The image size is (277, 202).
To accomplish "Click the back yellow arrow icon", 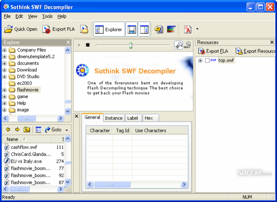I will pos(8,130).
